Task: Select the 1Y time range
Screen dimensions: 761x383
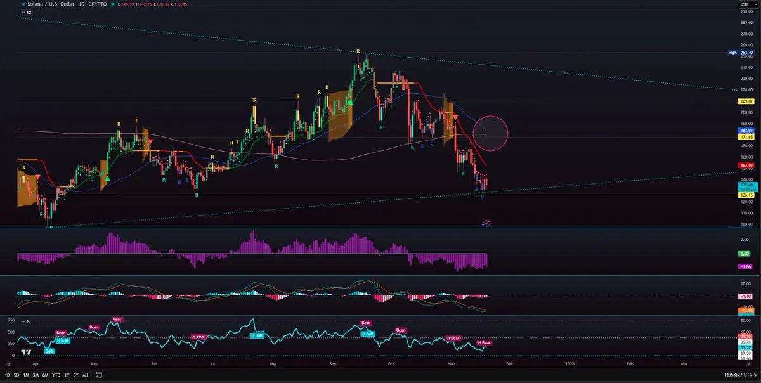Action: [x=67, y=375]
